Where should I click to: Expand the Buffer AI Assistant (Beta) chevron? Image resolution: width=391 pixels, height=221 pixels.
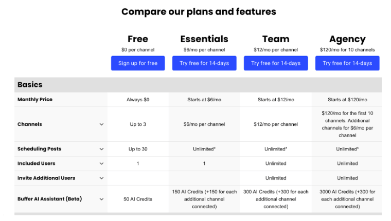click(101, 199)
